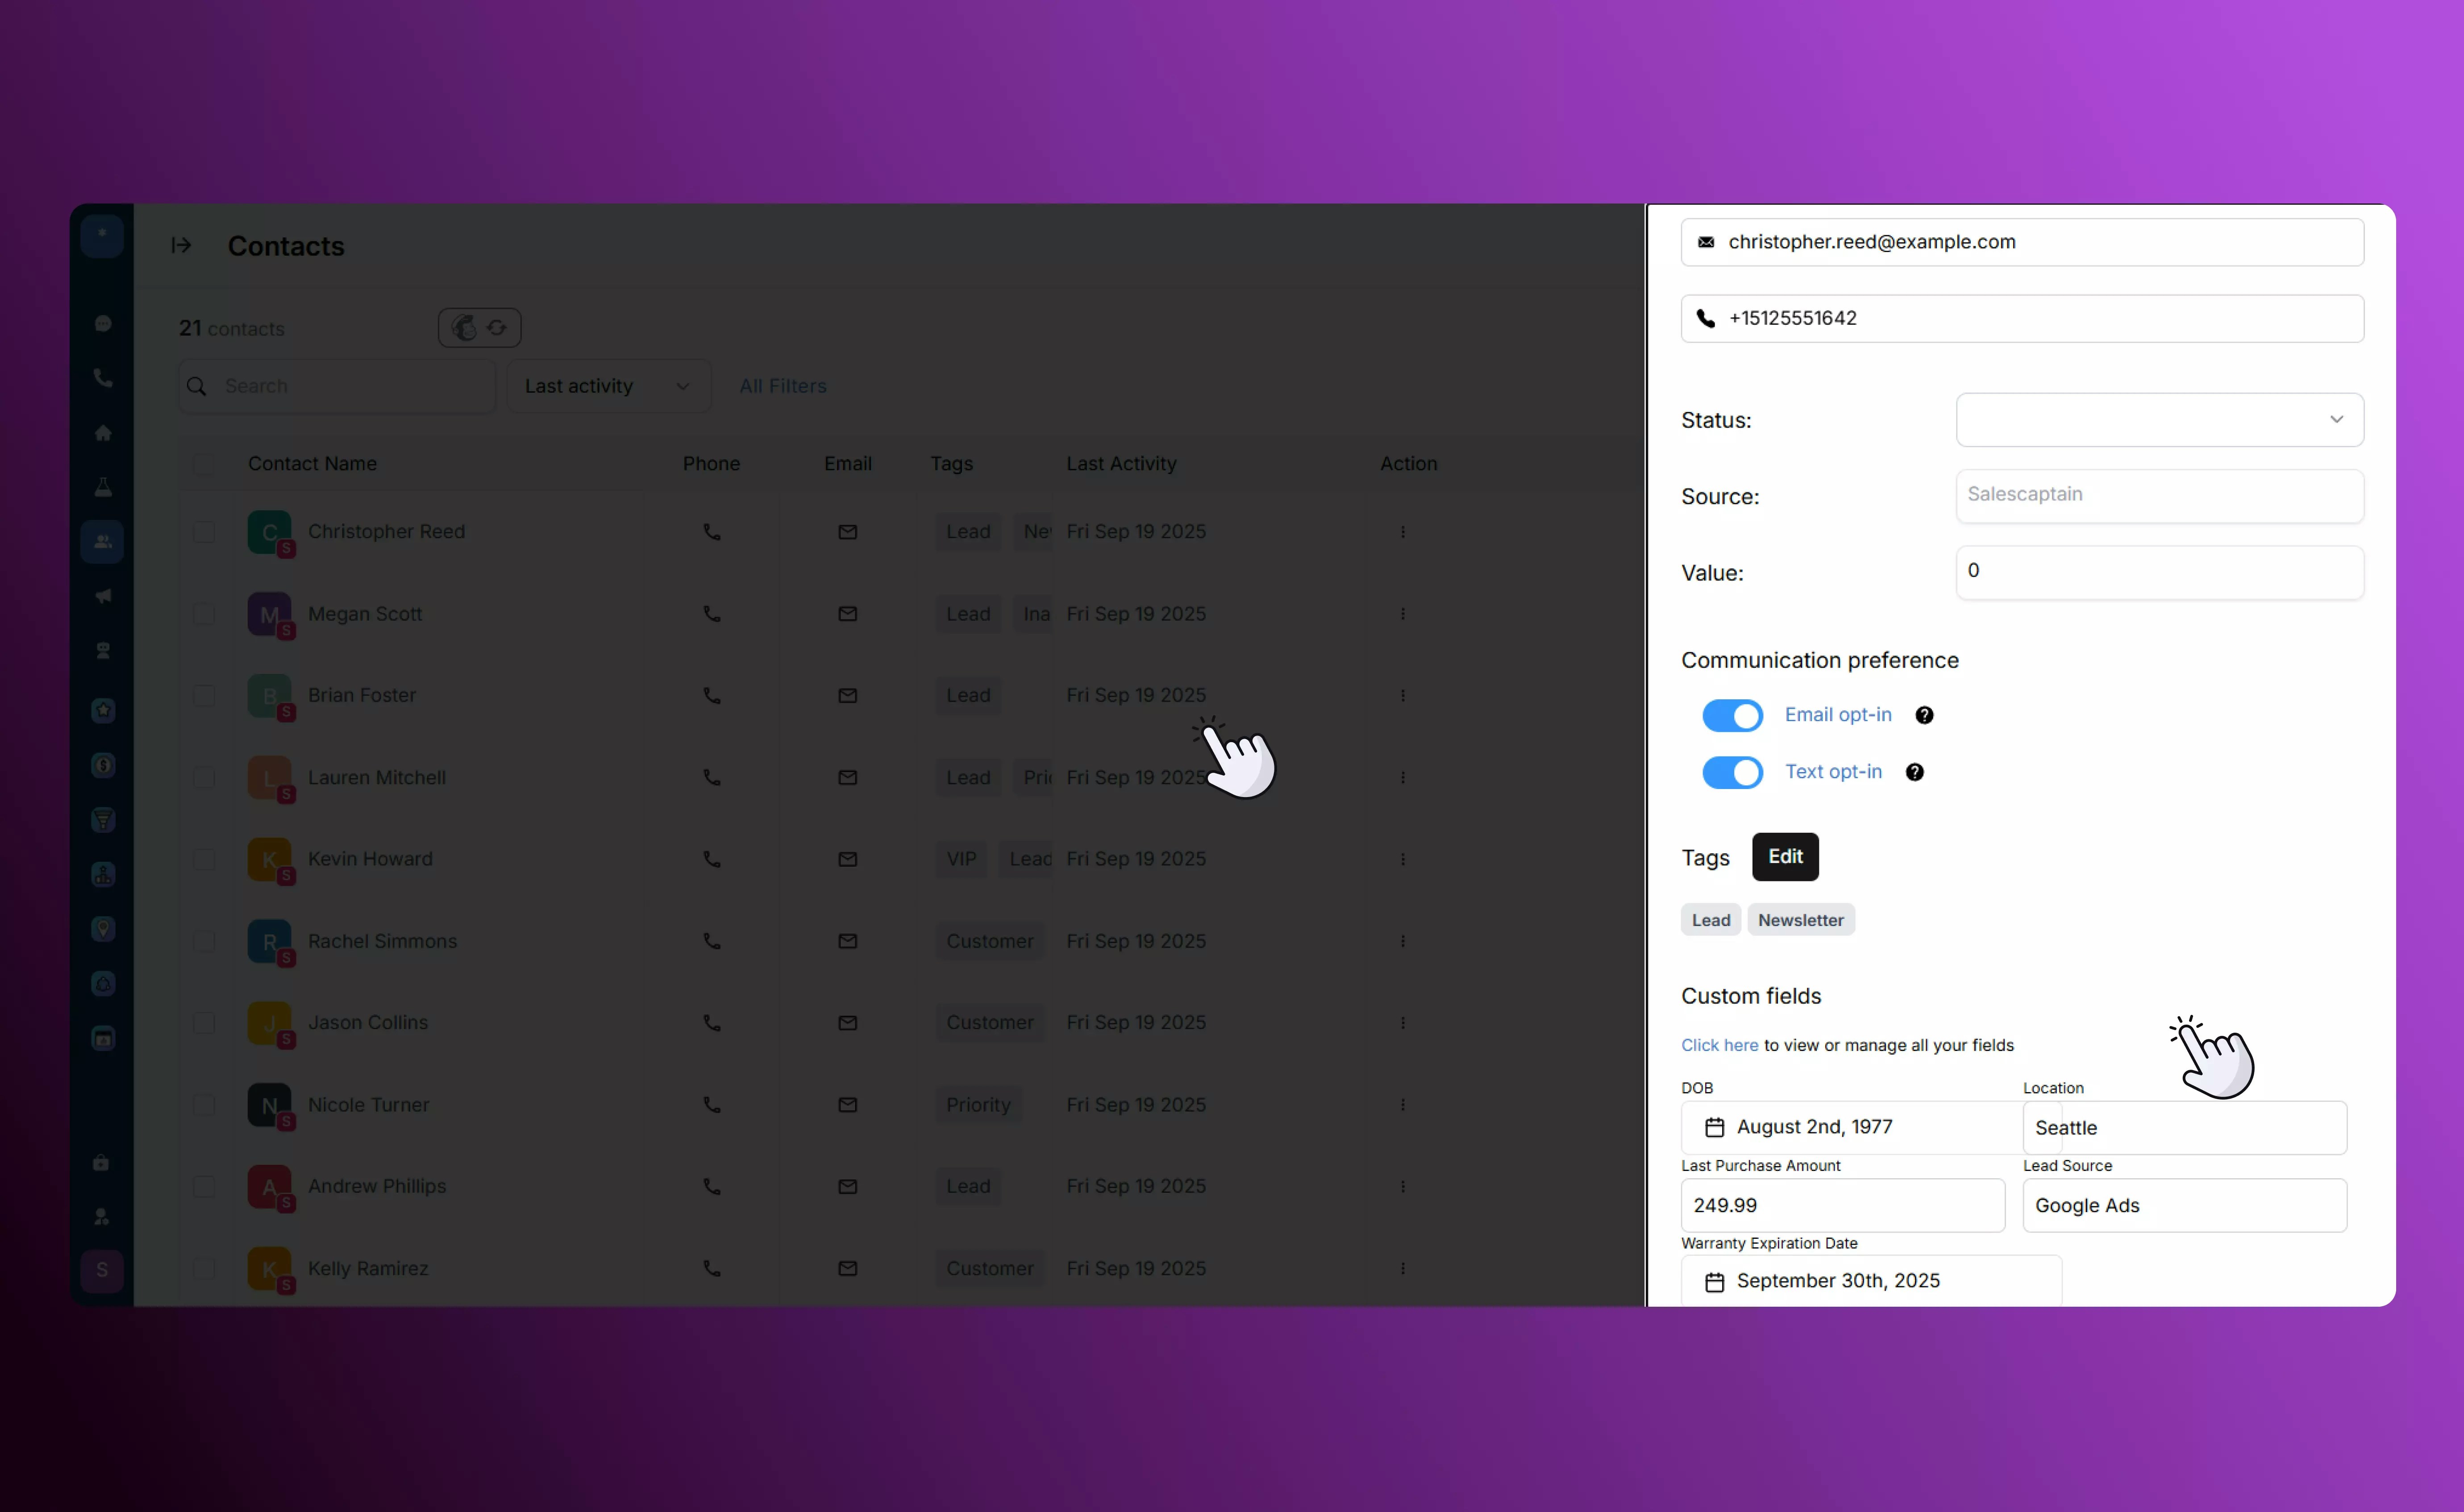Expand the Status dropdown in the contact panel
Viewport: 2464px width, 1512px height.
[x=2336, y=420]
